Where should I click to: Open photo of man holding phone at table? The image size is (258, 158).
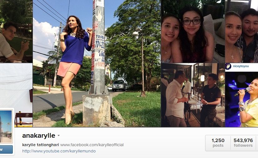(16, 31)
